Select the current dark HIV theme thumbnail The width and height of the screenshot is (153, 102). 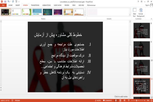[6, 12]
